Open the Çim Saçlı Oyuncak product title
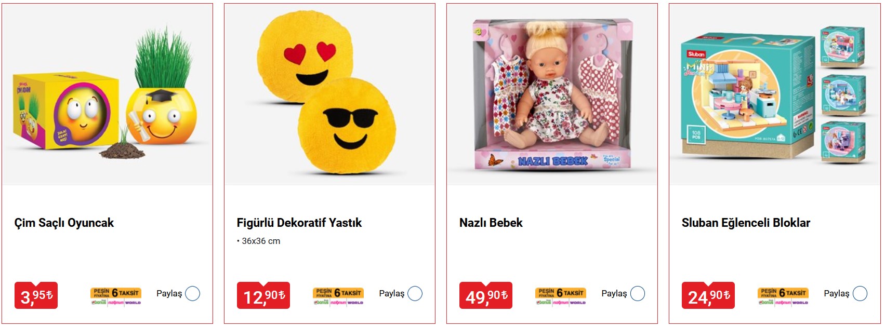The height and width of the screenshot is (327, 885). pyautogui.click(x=64, y=223)
